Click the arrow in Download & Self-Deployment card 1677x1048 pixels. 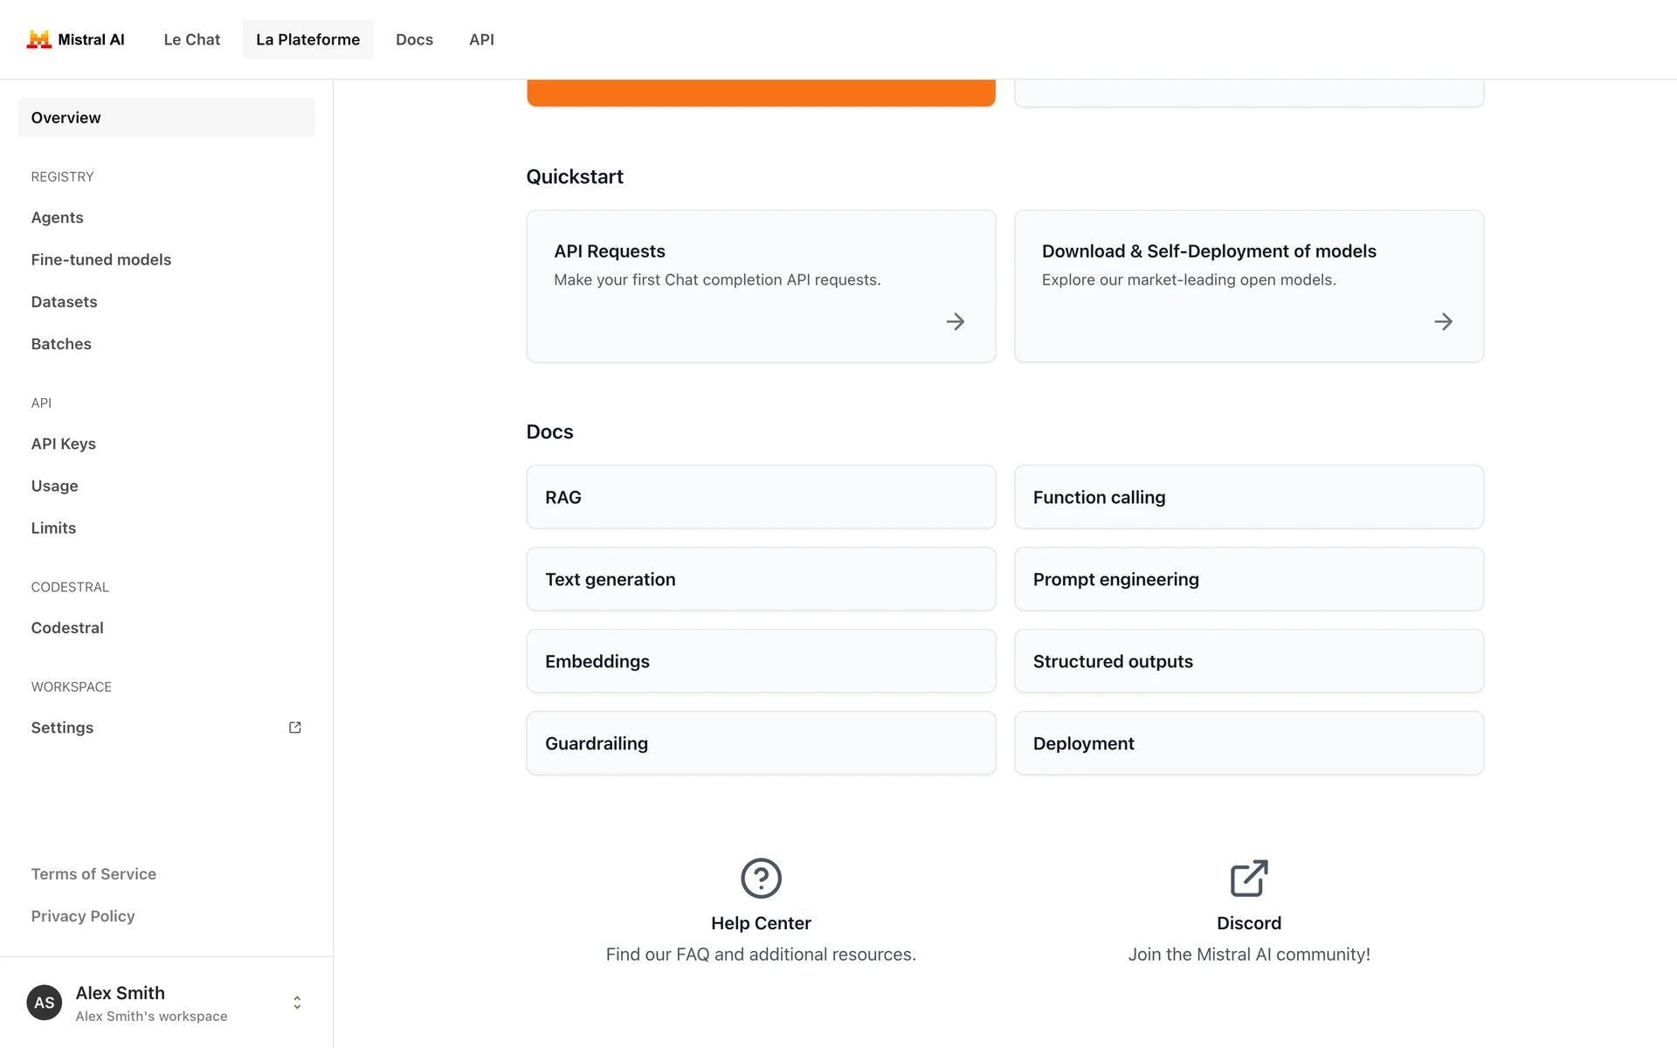1443,321
